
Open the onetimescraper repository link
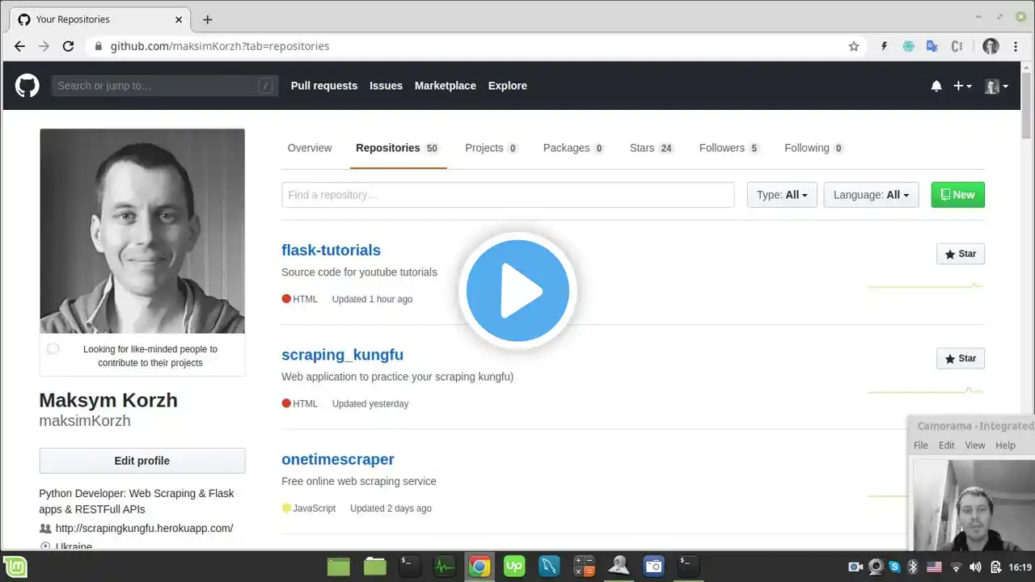tap(338, 459)
